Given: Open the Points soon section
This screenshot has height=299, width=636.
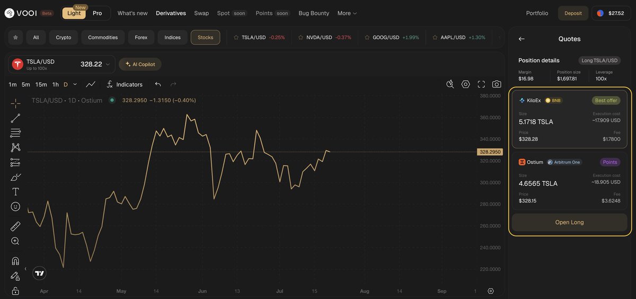Looking at the screenshot, I should click(273, 13).
